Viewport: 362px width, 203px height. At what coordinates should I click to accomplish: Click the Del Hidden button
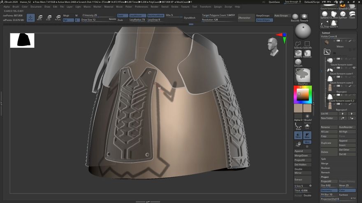pyautogui.click(x=303, y=164)
